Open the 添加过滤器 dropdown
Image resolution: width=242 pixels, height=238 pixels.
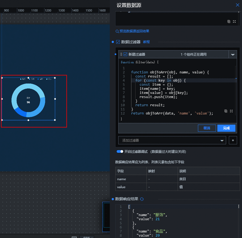pos(222,140)
